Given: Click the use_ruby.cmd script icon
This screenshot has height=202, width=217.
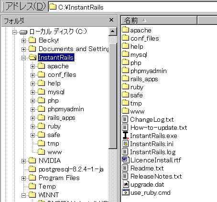Looking at the screenshot, I should click(x=126, y=192).
